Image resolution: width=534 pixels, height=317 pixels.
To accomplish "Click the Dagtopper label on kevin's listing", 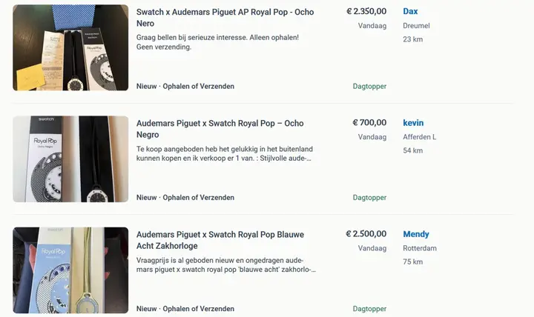I will 369,198.
